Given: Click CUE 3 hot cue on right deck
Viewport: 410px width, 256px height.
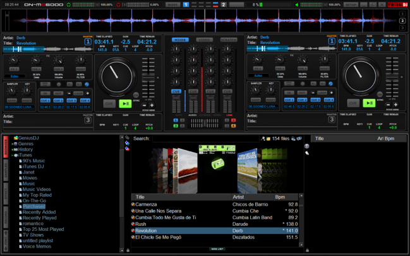Looking at the screenshot, I should coord(315,100).
